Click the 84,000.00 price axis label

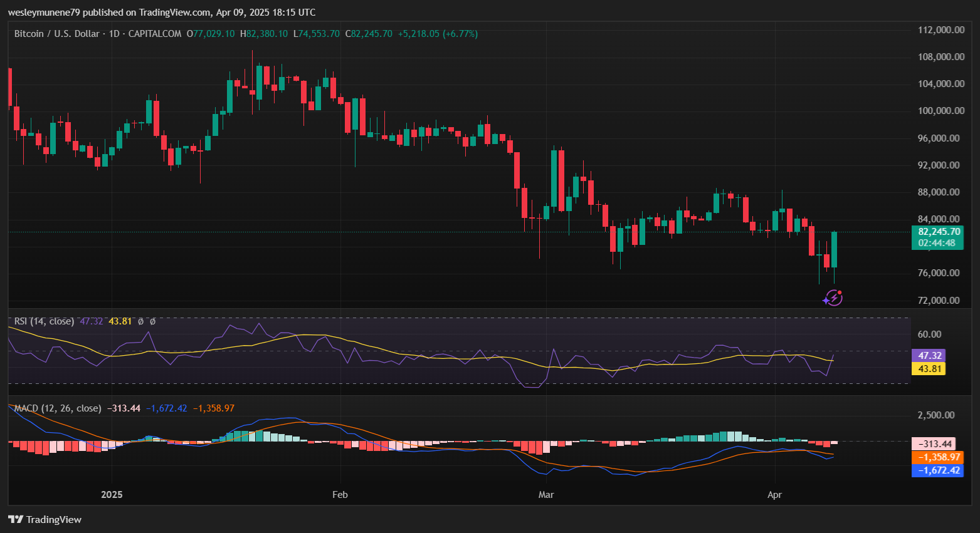939,219
